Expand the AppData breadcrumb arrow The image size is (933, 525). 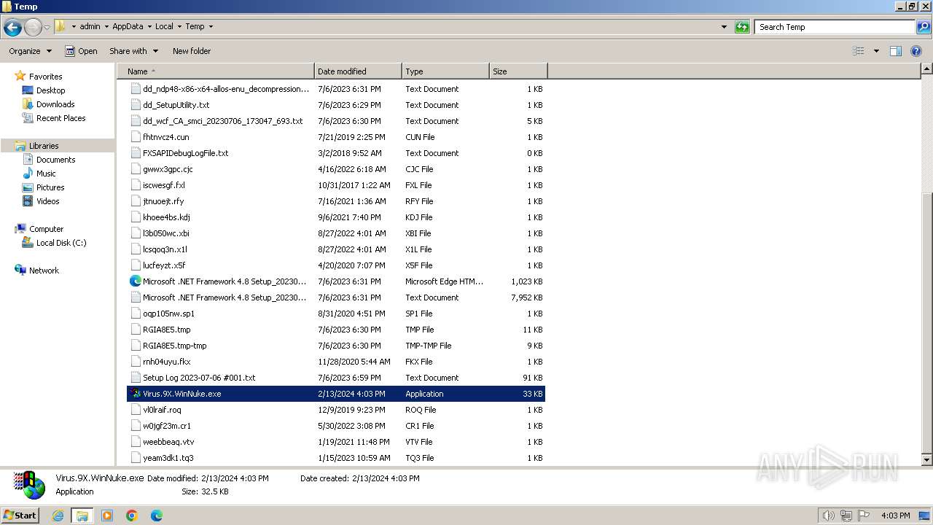coord(149,26)
